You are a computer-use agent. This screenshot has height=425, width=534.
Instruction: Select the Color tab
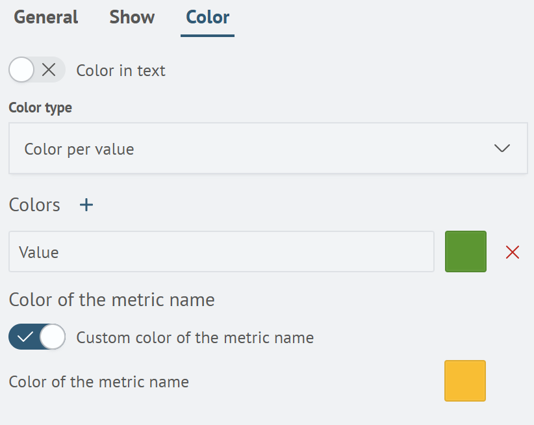click(207, 18)
